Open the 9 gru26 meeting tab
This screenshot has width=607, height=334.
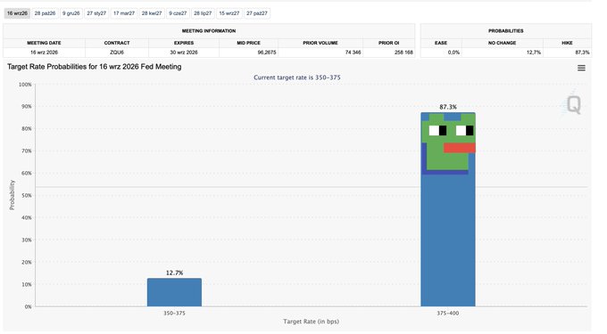point(71,13)
